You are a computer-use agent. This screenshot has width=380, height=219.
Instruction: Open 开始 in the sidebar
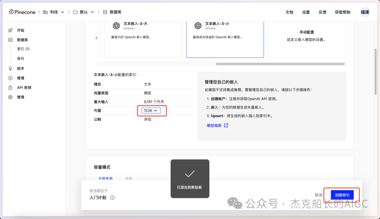(x=21, y=30)
